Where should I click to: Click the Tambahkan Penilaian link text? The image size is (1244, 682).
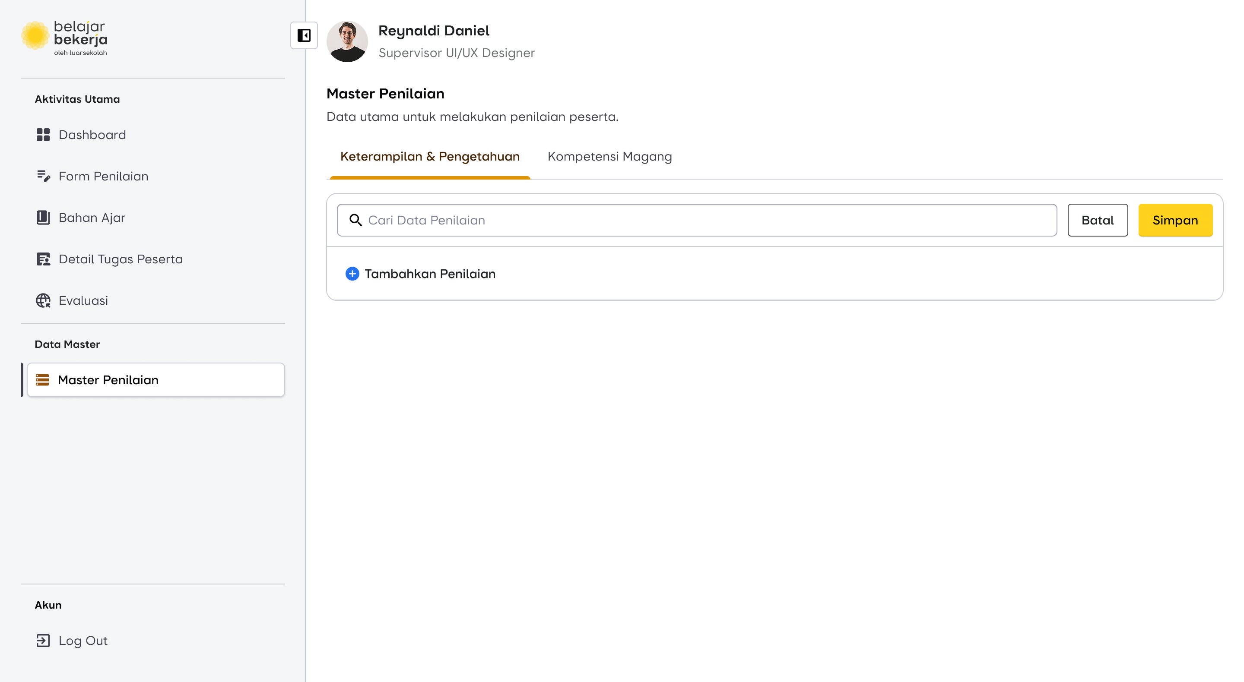point(430,274)
